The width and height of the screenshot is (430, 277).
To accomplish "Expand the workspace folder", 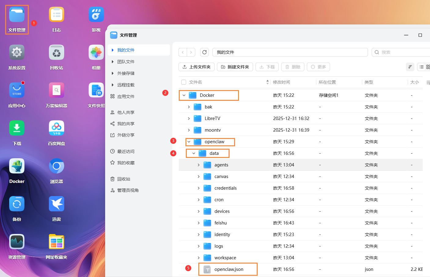I will tap(198, 257).
